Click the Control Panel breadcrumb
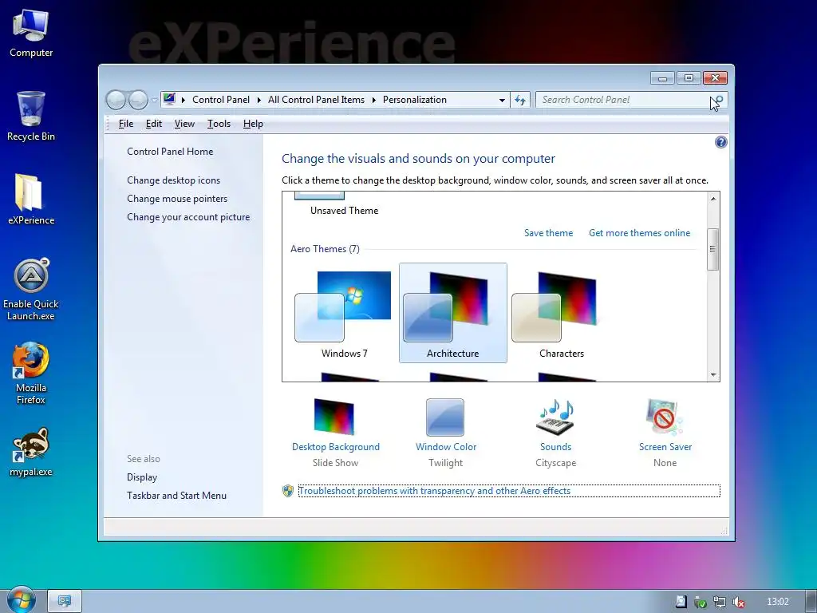 point(221,100)
